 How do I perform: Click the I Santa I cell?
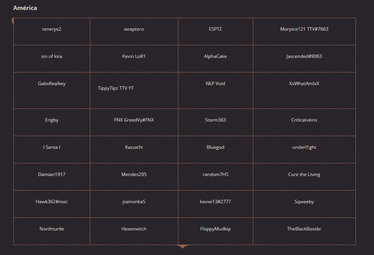point(52,150)
